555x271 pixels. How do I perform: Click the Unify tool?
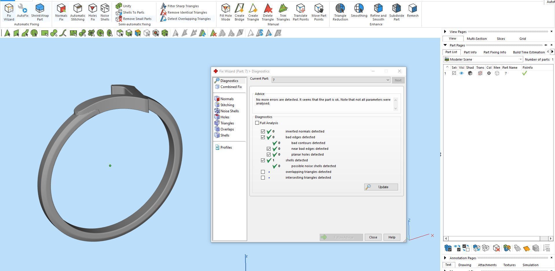pyautogui.click(x=123, y=6)
